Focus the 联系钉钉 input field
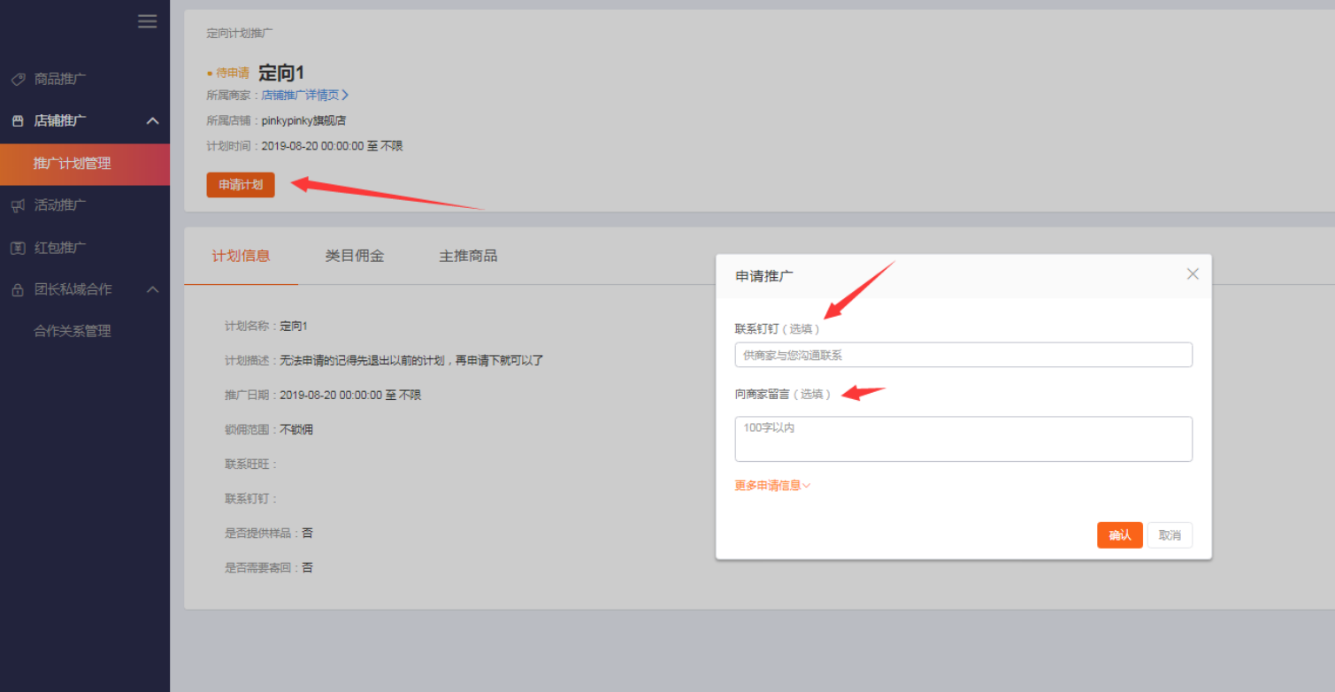The width and height of the screenshot is (1335, 692). (x=963, y=355)
